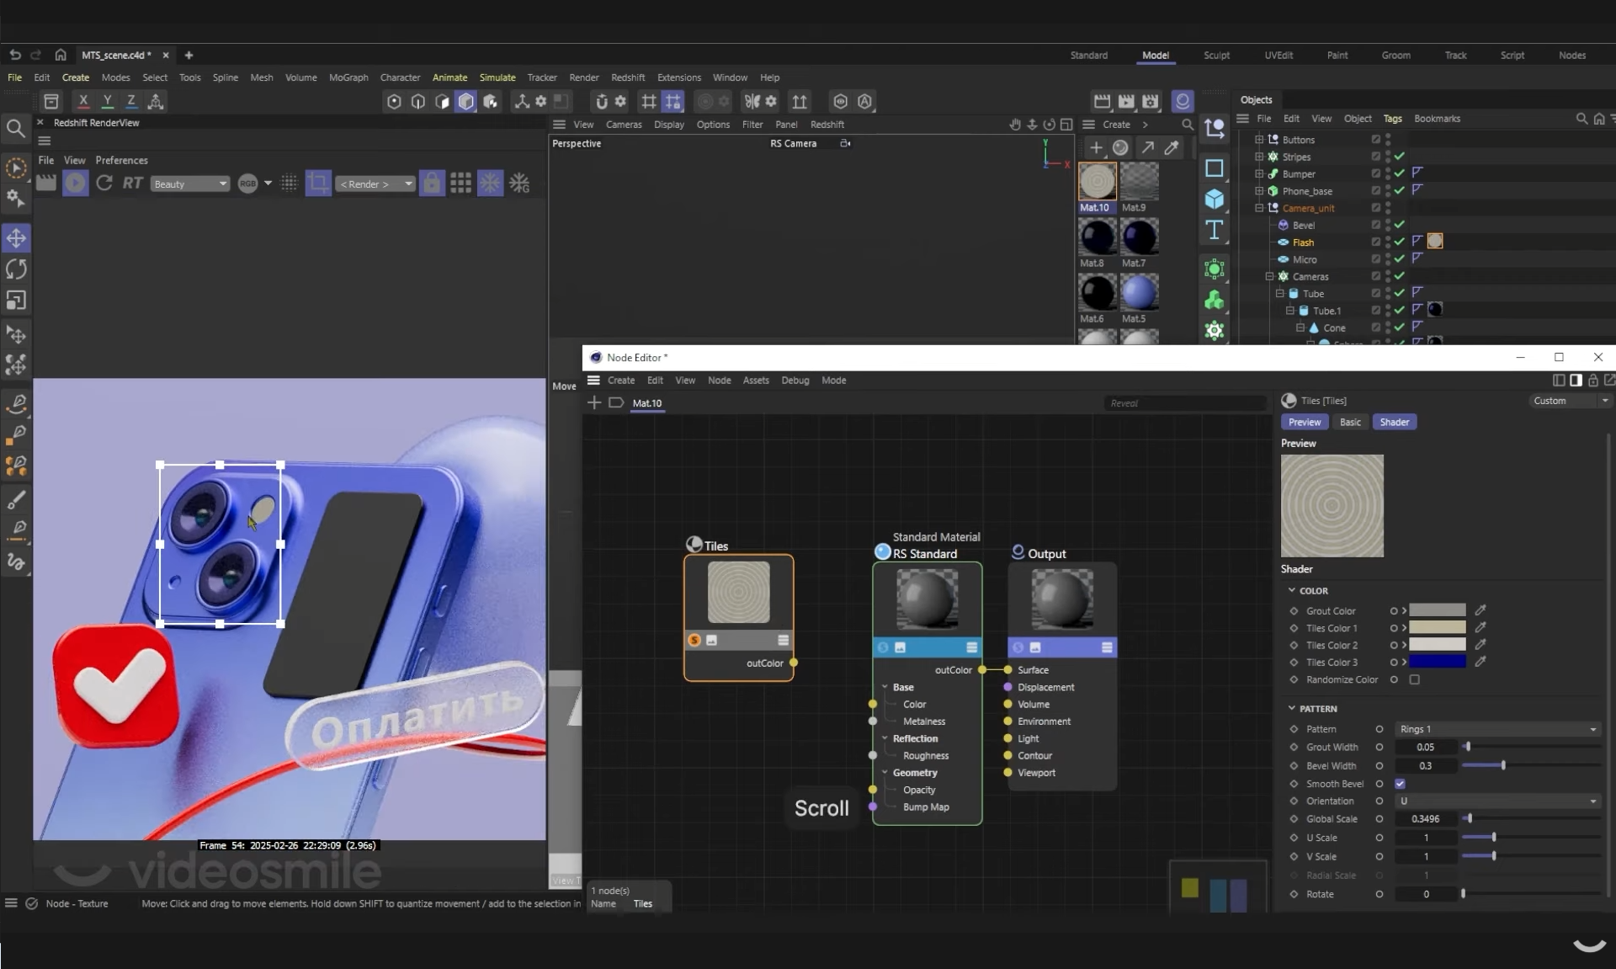Click the Basic button in Tiles attributes
The width and height of the screenshot is (1616, 969).
coord(1349,423)
